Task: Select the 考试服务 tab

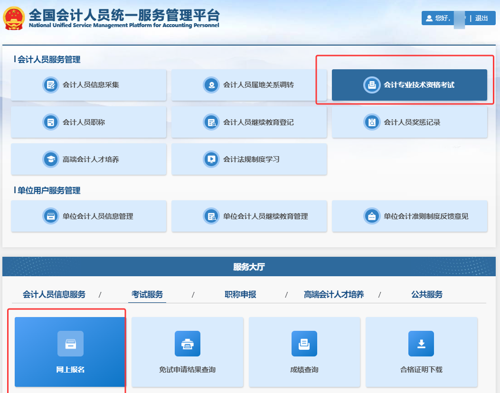Action: pyautogui.click(x=147, y=294)
